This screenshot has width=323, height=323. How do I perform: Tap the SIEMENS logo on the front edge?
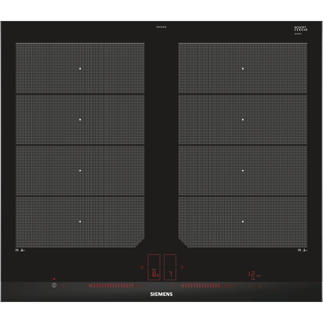161,293
